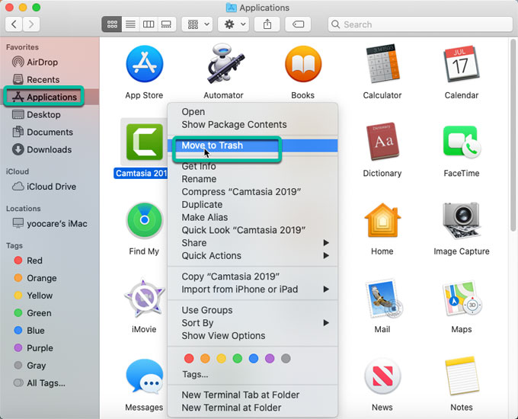Select Move to Trash
The image size is (518, 419).
pyautogui.click(x=252, y=146)
